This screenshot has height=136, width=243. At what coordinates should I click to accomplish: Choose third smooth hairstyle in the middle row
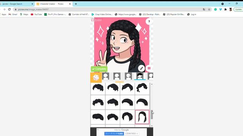(x=128, y=102)
